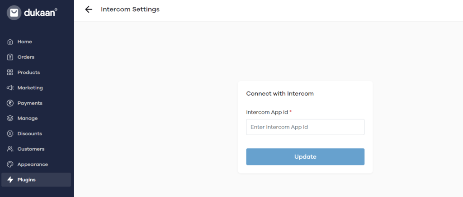Go back using the left arrow icon
This screenshot has width=463, height=197.
[89, 9]
